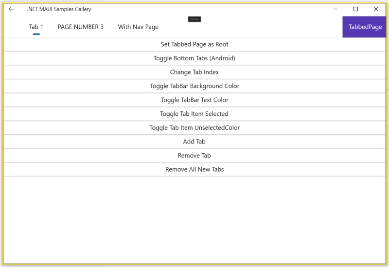Click the Change Tab Index button
This screenshot has width=389, height=267.
click(194, 72)
